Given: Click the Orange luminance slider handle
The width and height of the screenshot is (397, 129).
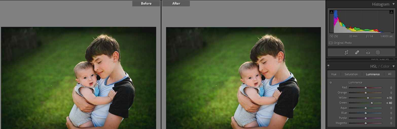Looking at the screenshot, I should point(366,93).
